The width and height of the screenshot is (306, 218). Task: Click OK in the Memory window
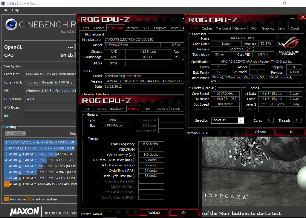[x=184, y=213]
